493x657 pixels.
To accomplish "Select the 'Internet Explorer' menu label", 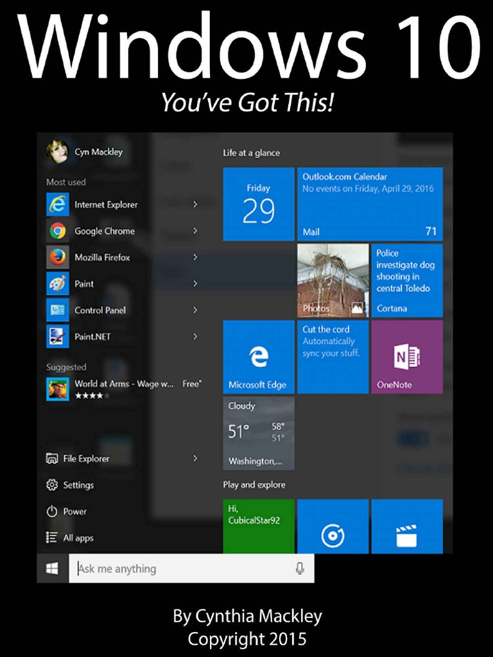I will (x=106, y=205).
